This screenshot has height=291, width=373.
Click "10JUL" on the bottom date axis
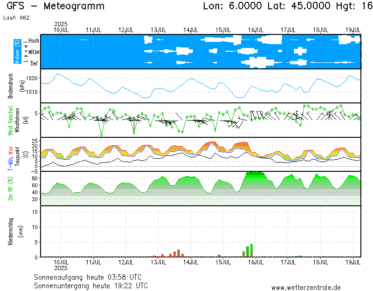pos(61,262)
